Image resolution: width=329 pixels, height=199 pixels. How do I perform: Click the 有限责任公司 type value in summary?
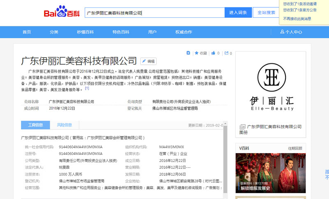point(181,101)
